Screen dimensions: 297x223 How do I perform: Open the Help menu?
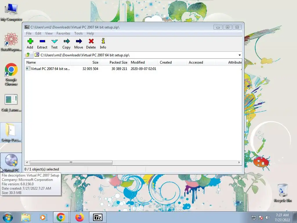point(90,33)
